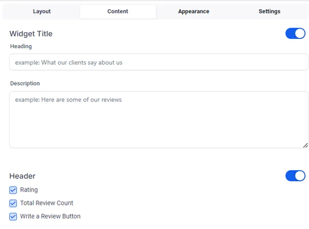This screenshot has height=229, width=309.
Task: Turn off the Header toggle switch
Action: point(295,176)
